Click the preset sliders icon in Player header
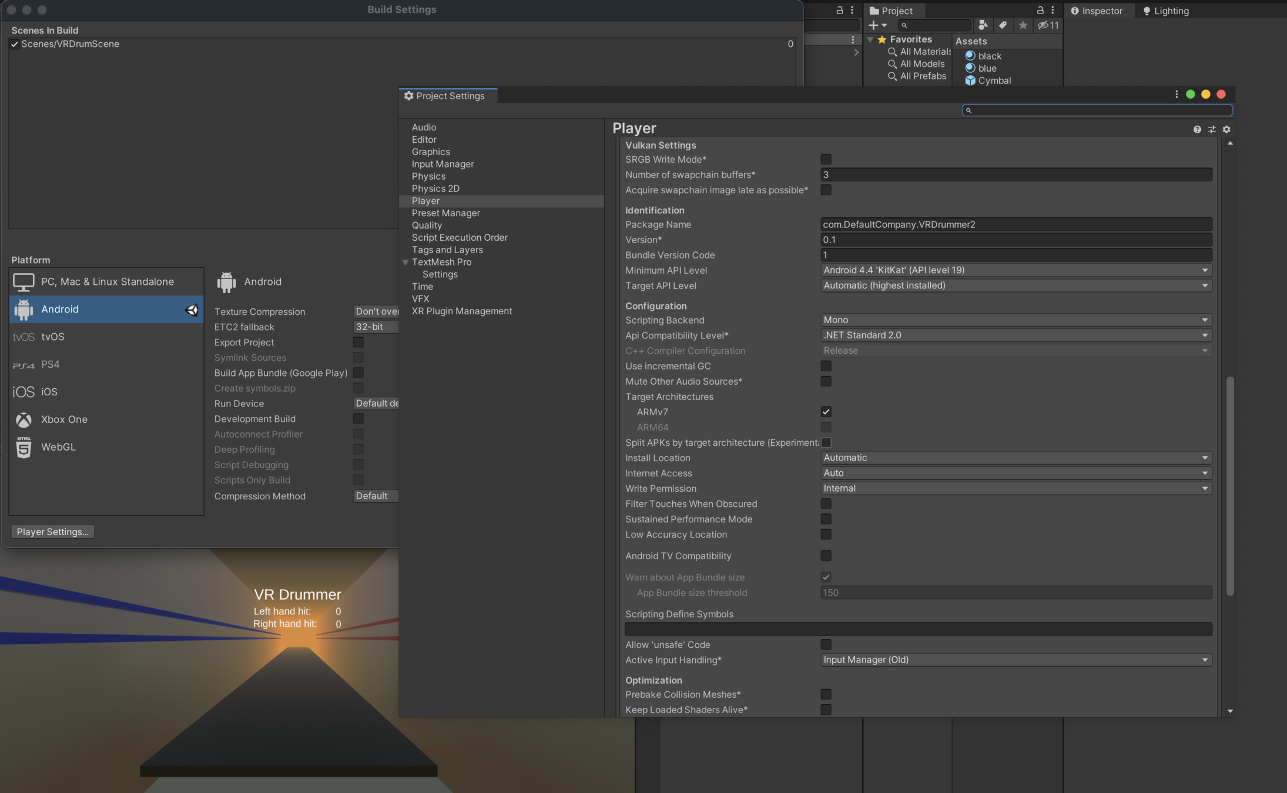The height and width of the screenshot is (793, 1287). [1212, 129]
